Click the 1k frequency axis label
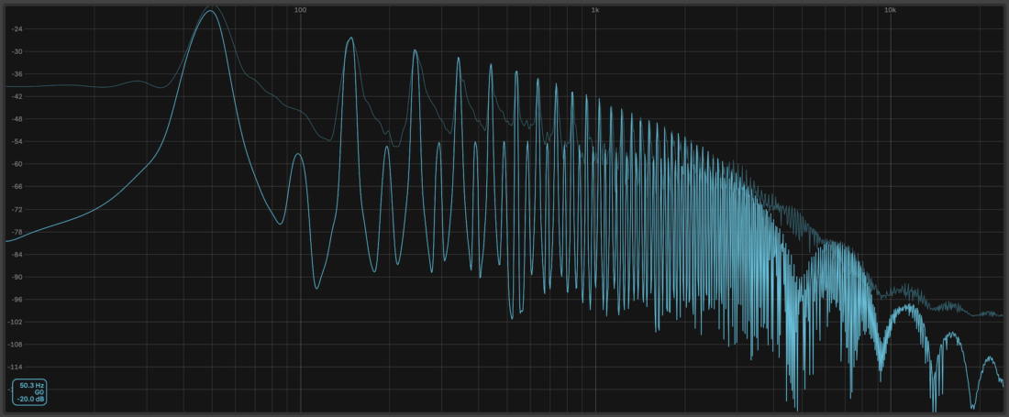This screenshot has height=417, width=1009. pos(595,10)
